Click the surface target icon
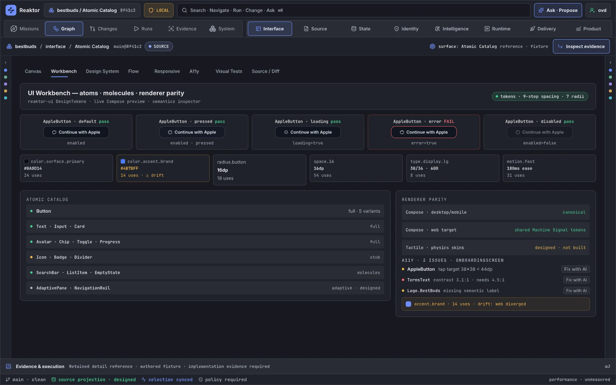616x385 pixels. tap(432, 47)
